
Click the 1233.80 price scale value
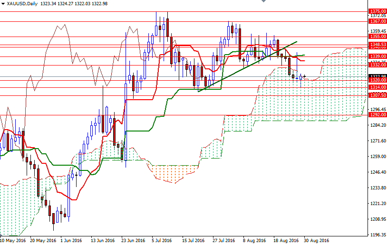378,188
